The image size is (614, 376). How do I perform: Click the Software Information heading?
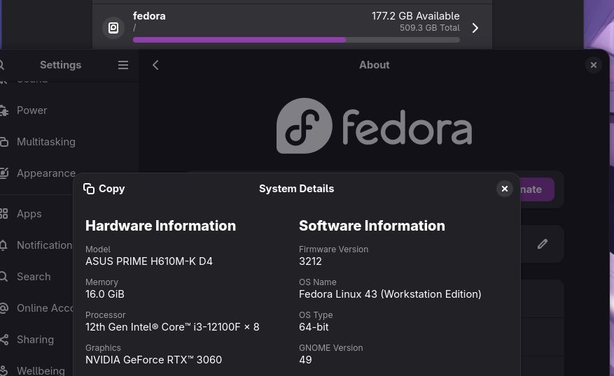coord(372,226)
